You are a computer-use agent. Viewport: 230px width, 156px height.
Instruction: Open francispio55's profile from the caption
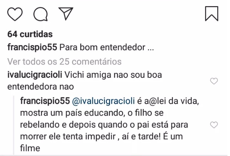32,48
